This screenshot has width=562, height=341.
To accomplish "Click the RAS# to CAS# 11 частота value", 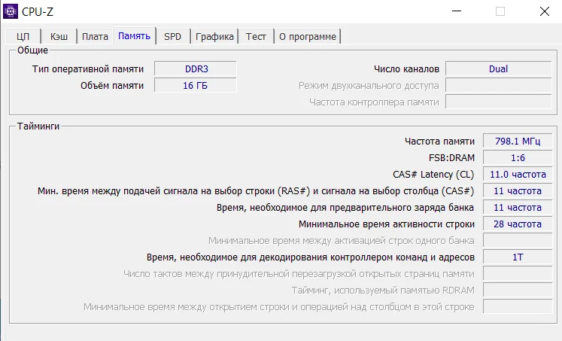I will [x=518, y=190].
